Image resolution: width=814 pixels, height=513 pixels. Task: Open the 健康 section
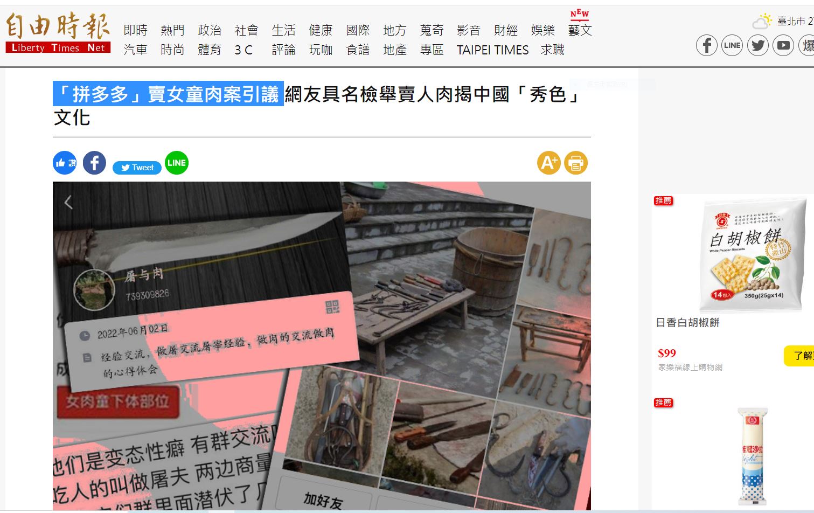pyautogui.click(x=321, y=30)
